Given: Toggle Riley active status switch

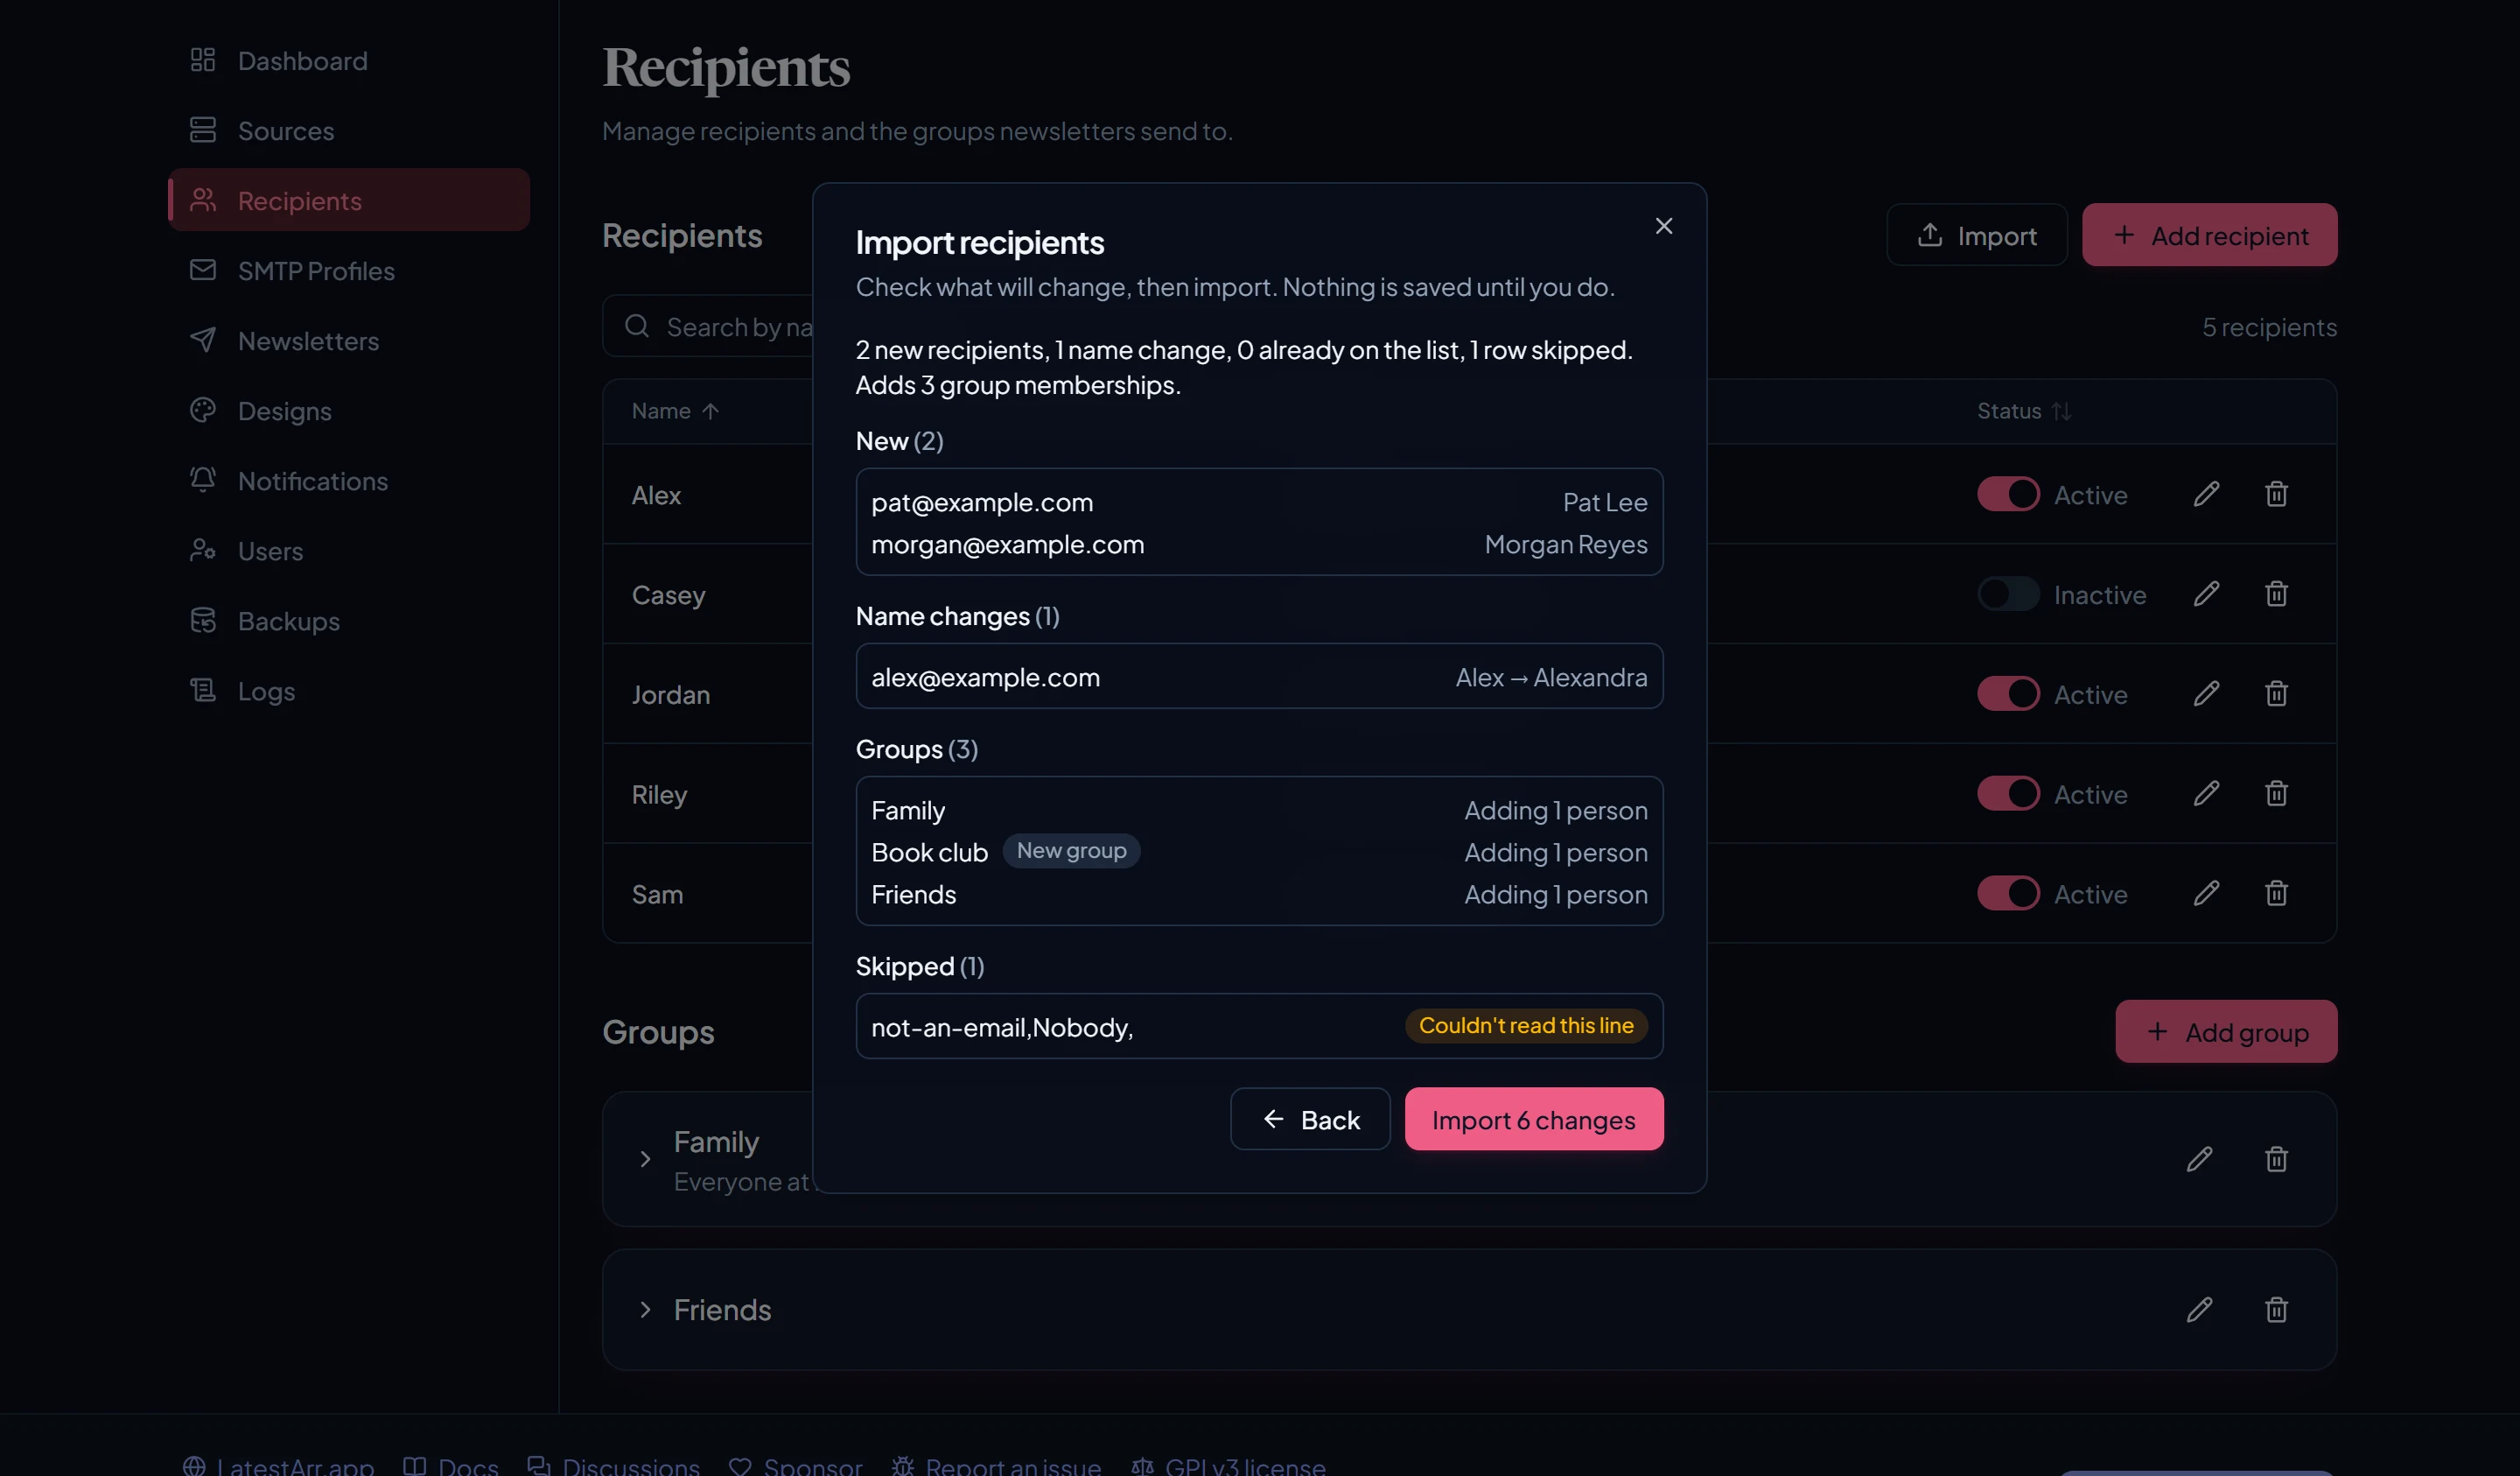Looking at the screenshot, I should pos(2008,793).
